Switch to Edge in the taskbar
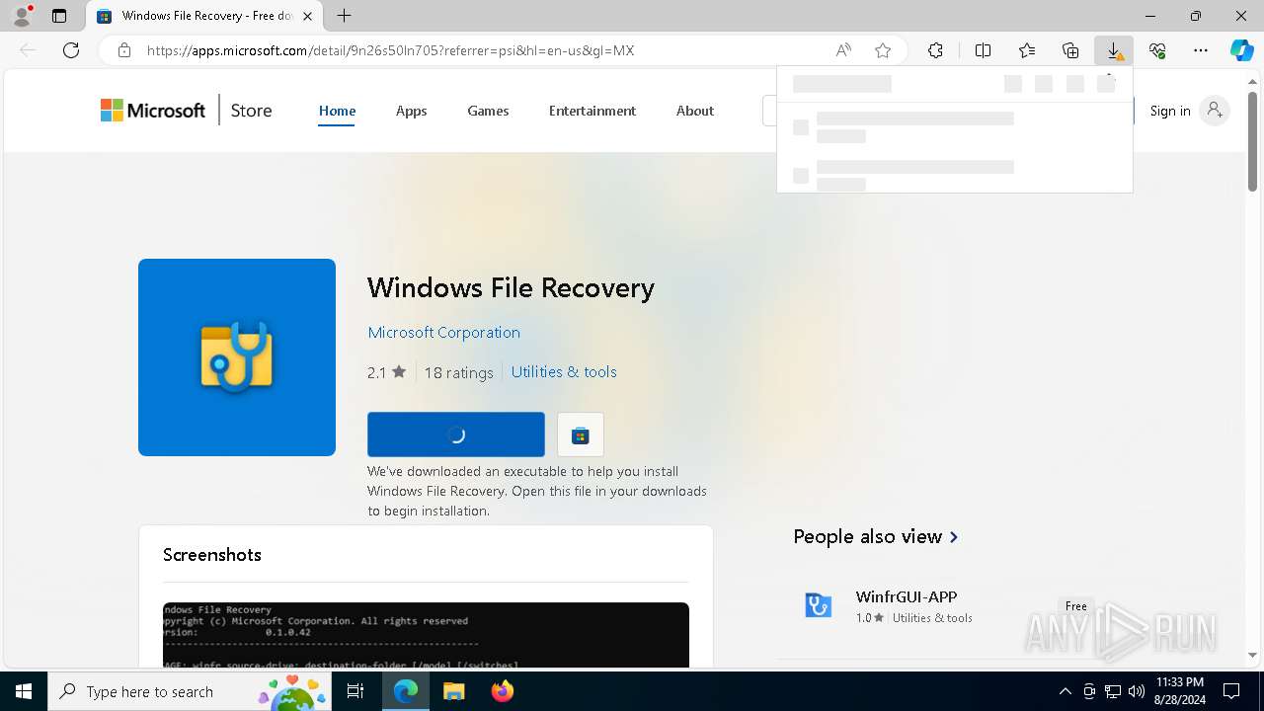This screenshot has width=1264, height=711. (406, 691)
